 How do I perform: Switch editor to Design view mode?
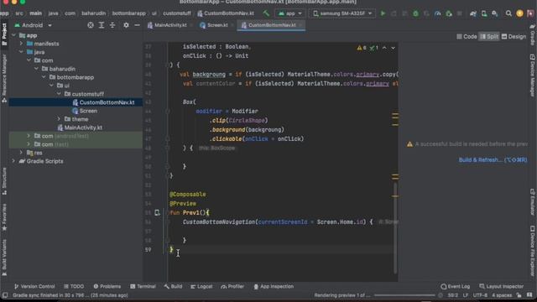(514, 37)
